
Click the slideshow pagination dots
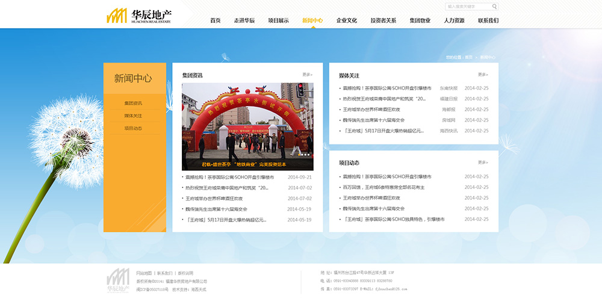[x=304, y=155]
